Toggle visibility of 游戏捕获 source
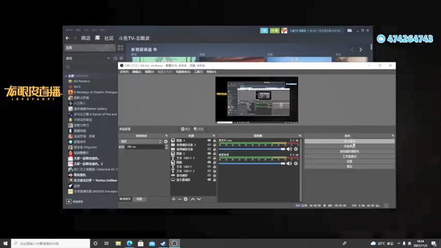This screenshot has width=441, height=248. point(209,175)
